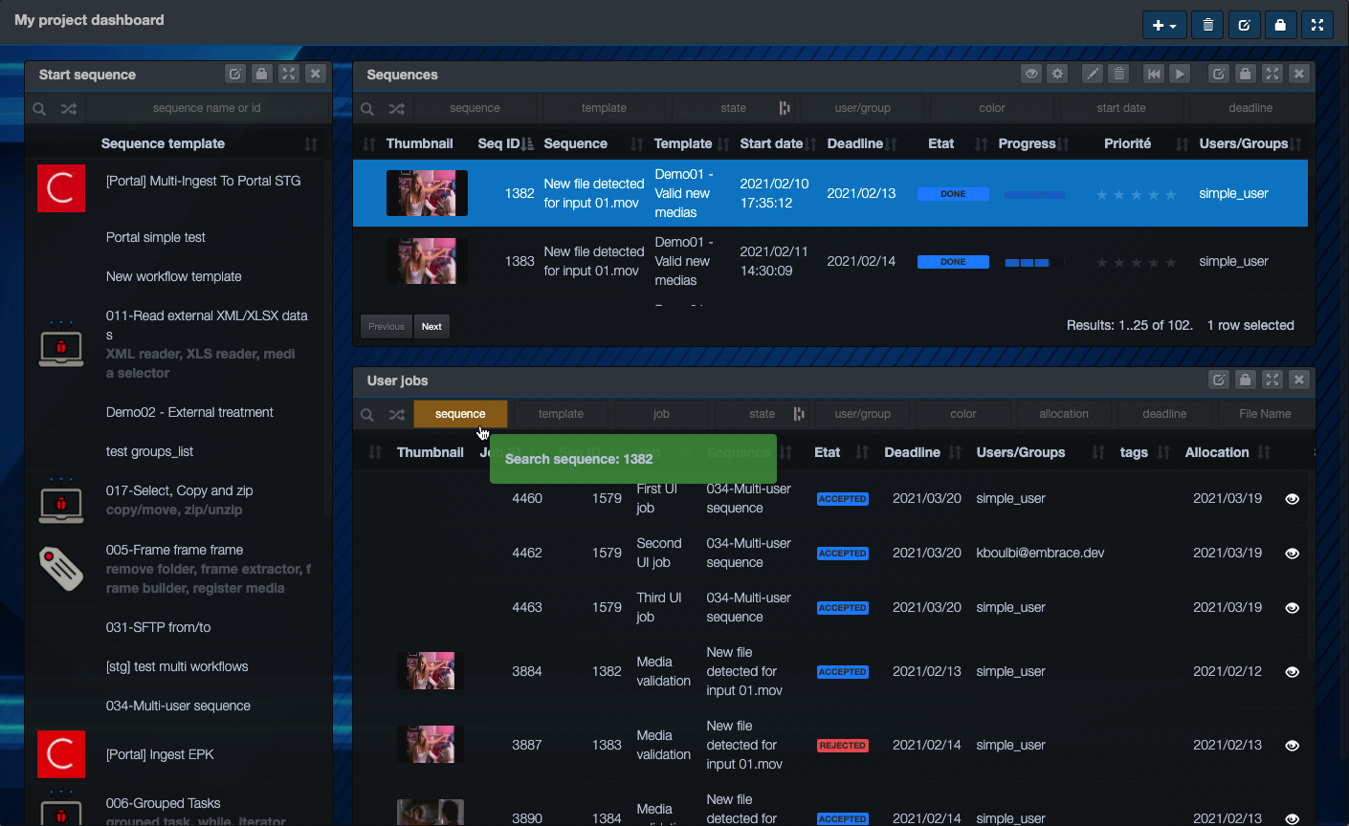Screen dimensions: 1349x826
Task: Open the gear settings in Sequences panel
Action: tap(1057, 74)
